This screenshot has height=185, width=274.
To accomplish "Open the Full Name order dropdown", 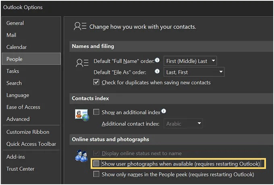I will pos(190,61).
